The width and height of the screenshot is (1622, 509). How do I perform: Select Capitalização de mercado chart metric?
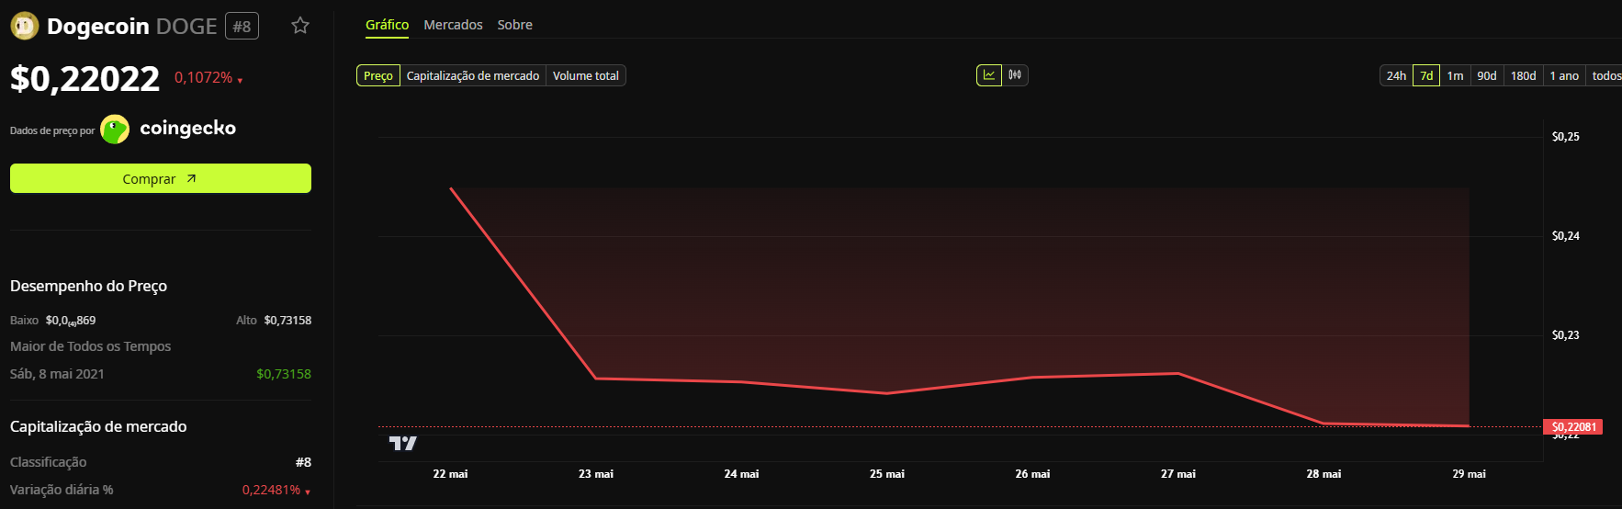pos(473,75)
